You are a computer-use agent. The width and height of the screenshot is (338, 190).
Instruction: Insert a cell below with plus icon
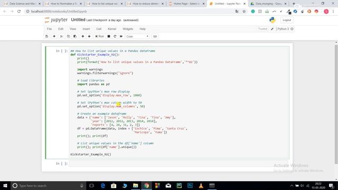[x=54, y=36]
